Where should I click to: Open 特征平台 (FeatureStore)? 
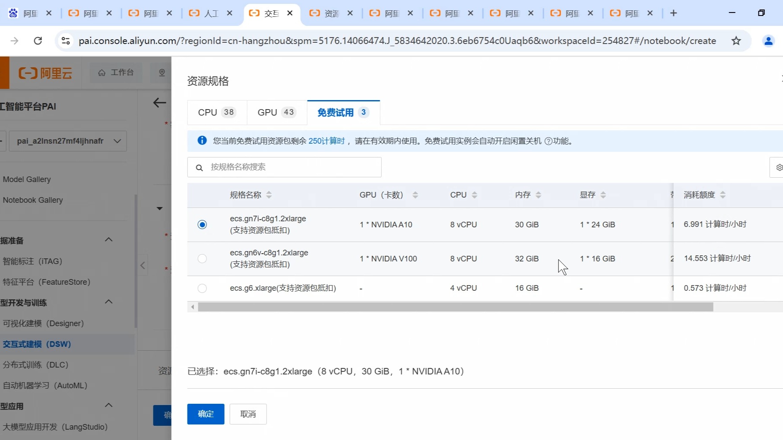(x=47, y=282)
